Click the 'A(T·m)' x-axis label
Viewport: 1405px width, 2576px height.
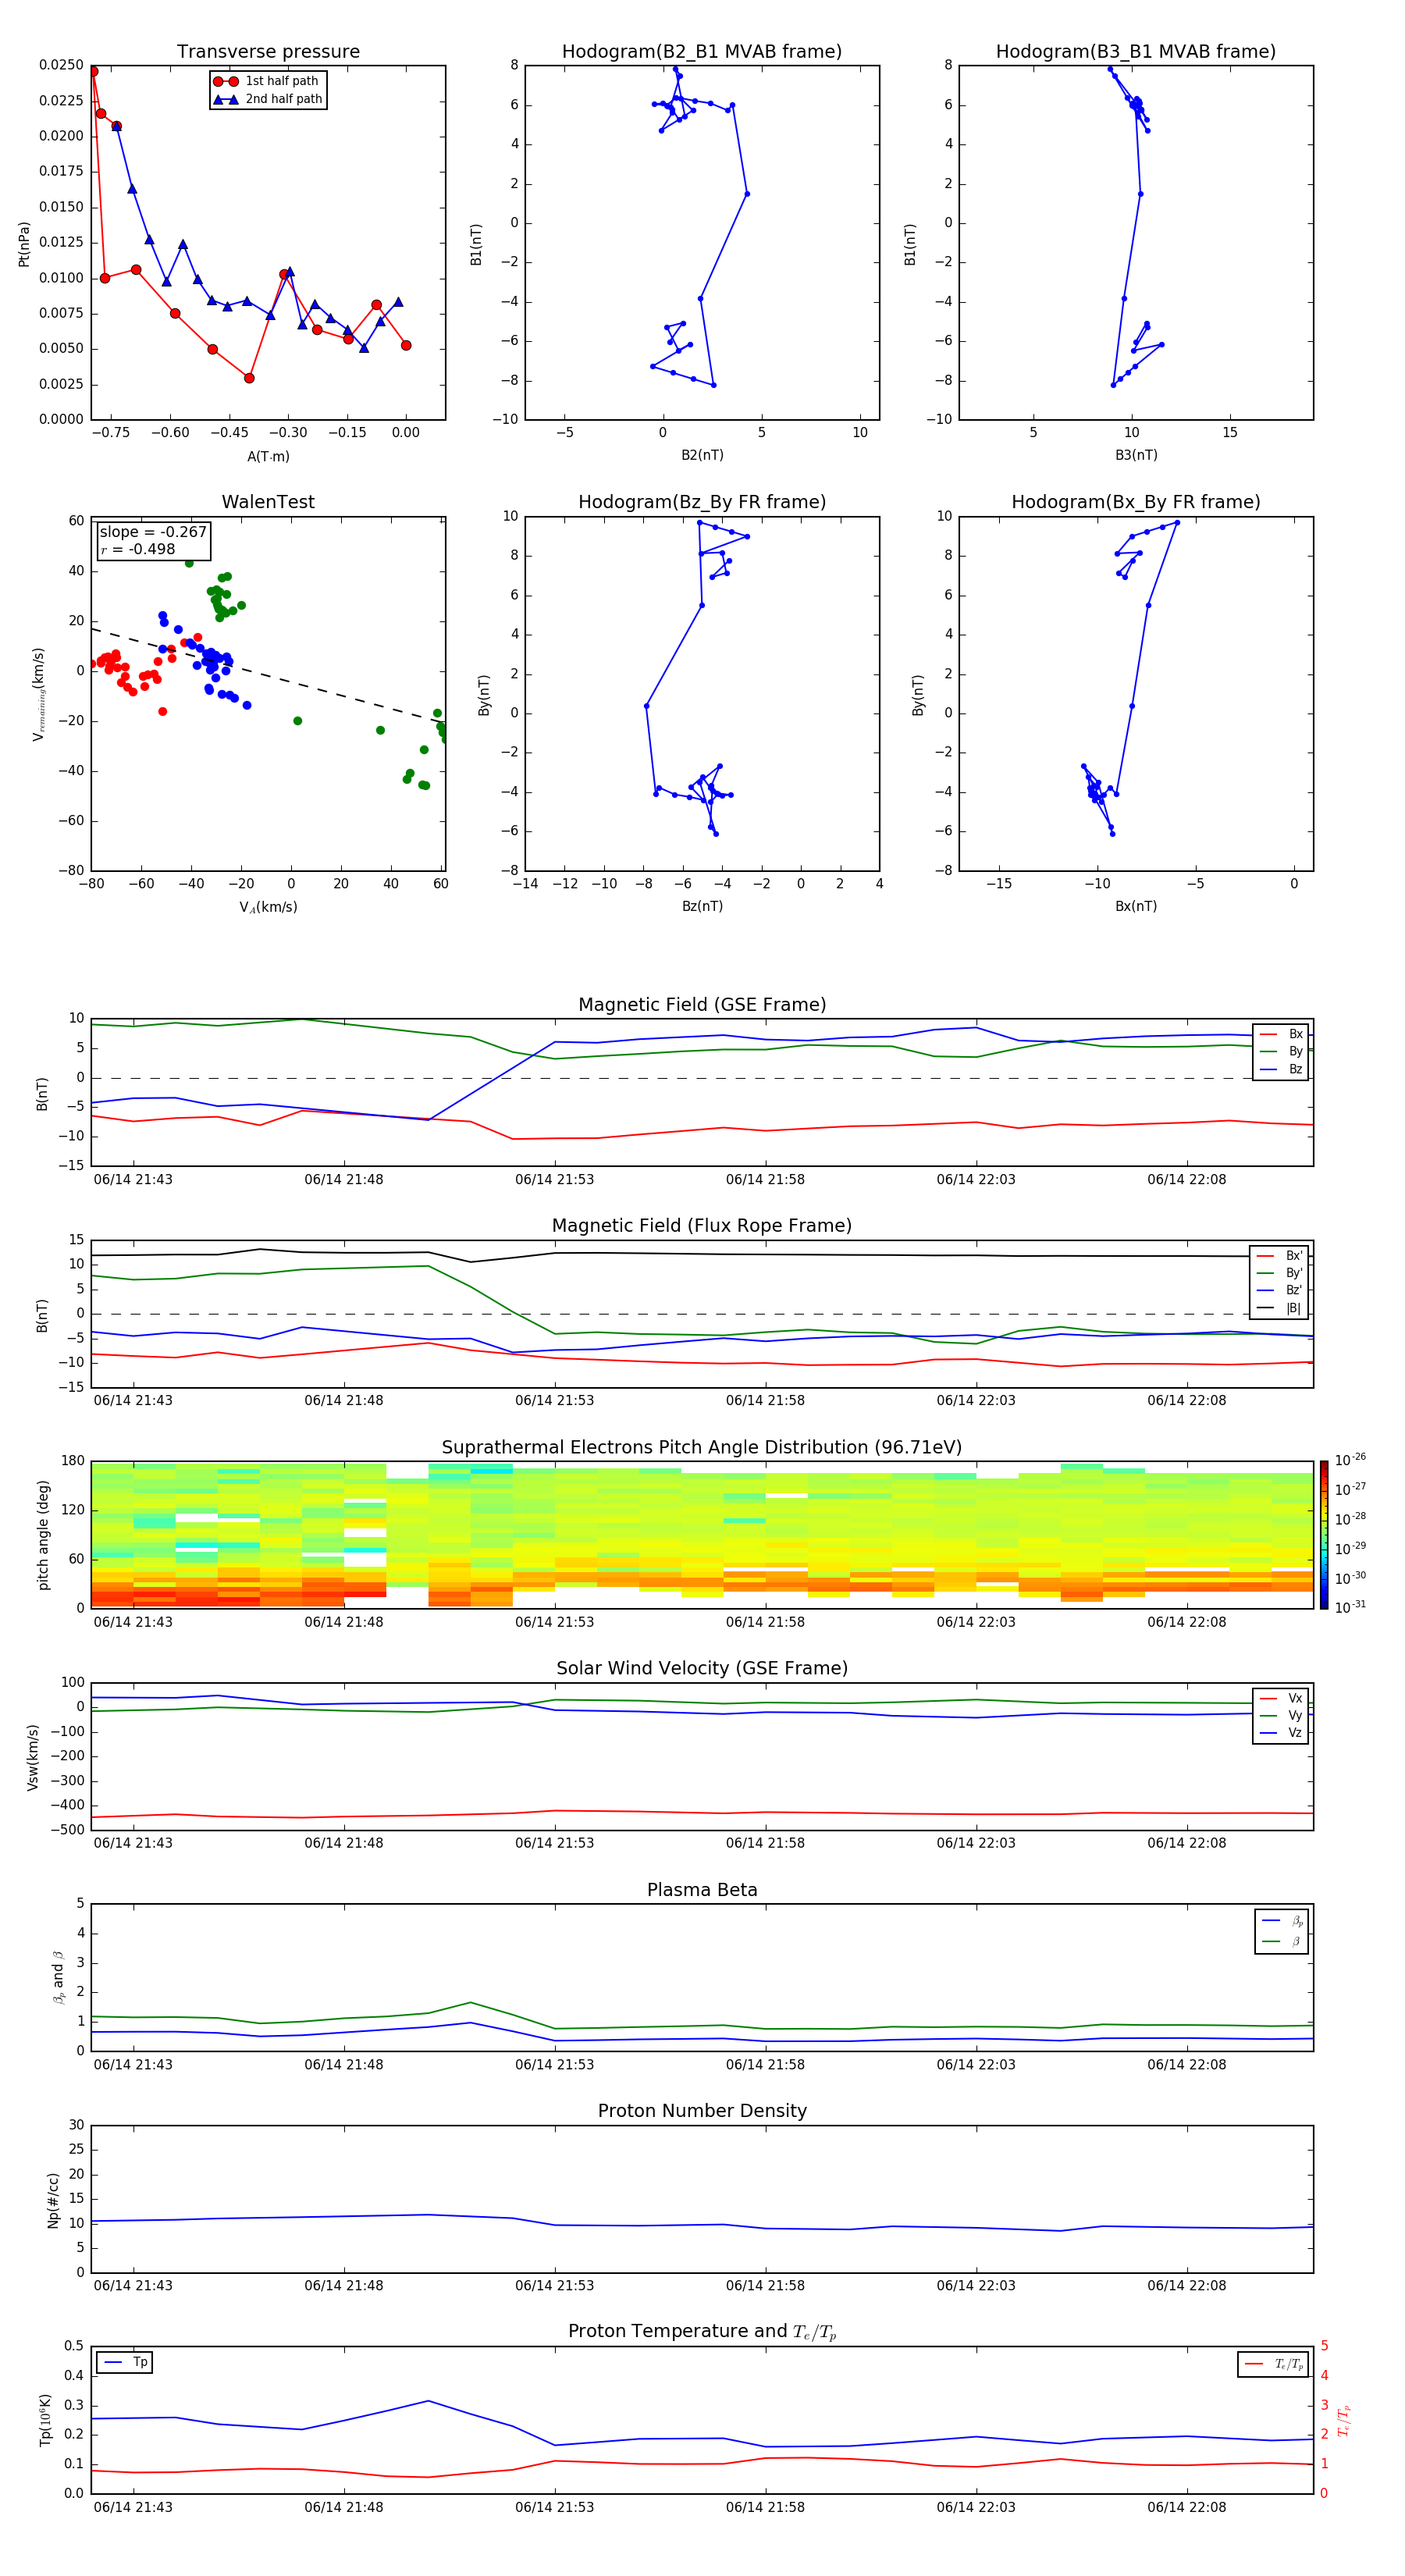(268, 456)
